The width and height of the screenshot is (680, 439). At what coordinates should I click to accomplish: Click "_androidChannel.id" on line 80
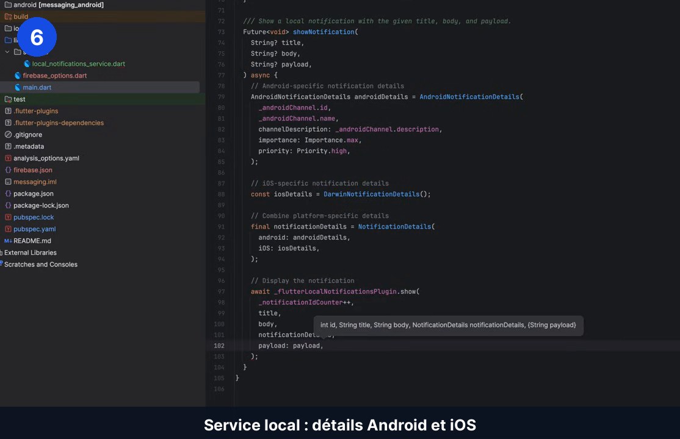(x=293, y=108)
